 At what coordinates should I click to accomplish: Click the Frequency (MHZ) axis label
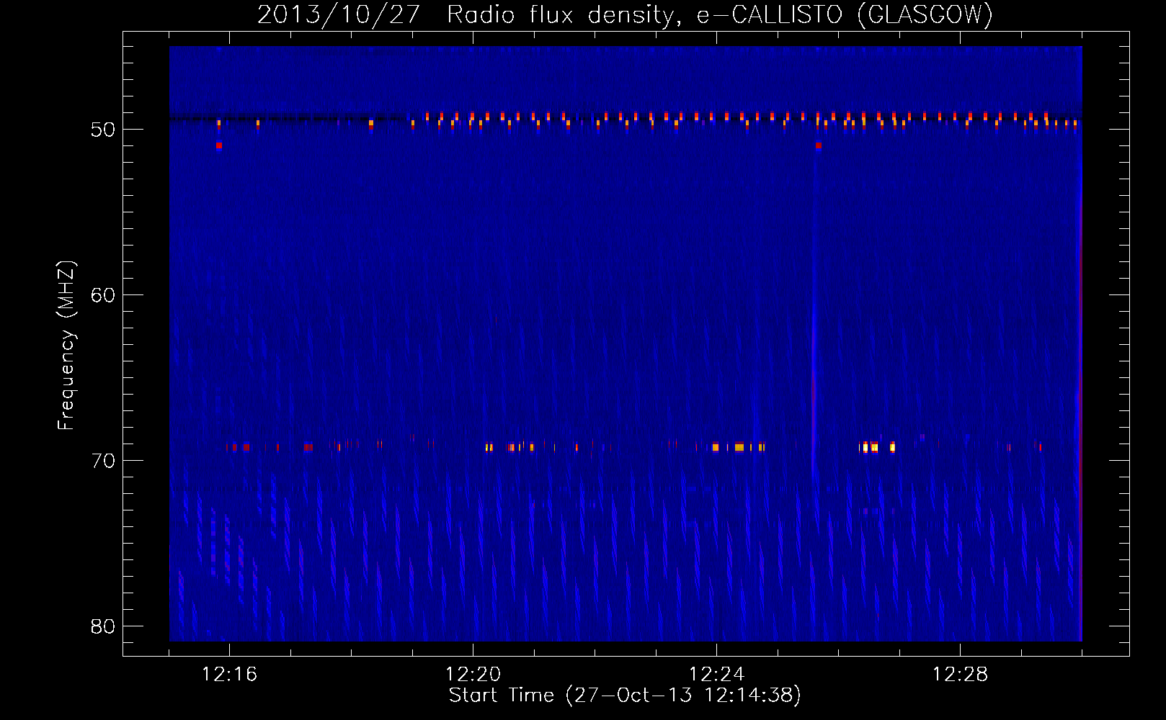click(x=66, y=346)
